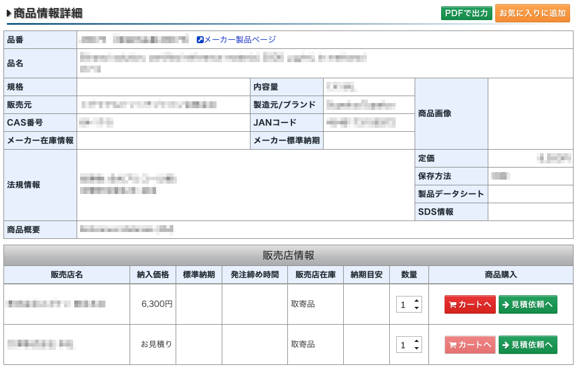The image size is (577, 369).
Task: Decrease quantity with down arrow in 6,300円 row
Action: pos(416,308)
